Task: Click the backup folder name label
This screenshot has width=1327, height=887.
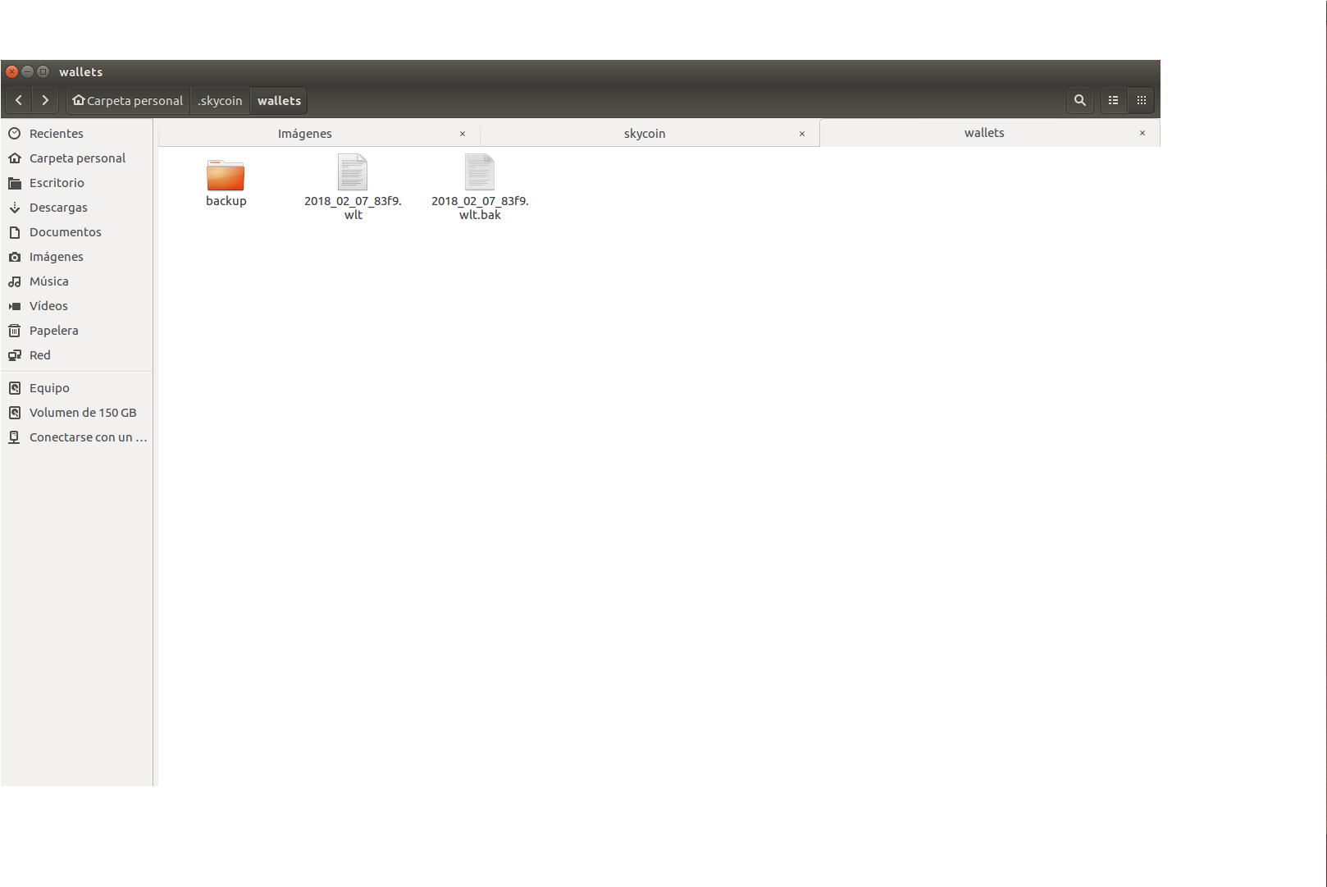Action: coord(226,200)
